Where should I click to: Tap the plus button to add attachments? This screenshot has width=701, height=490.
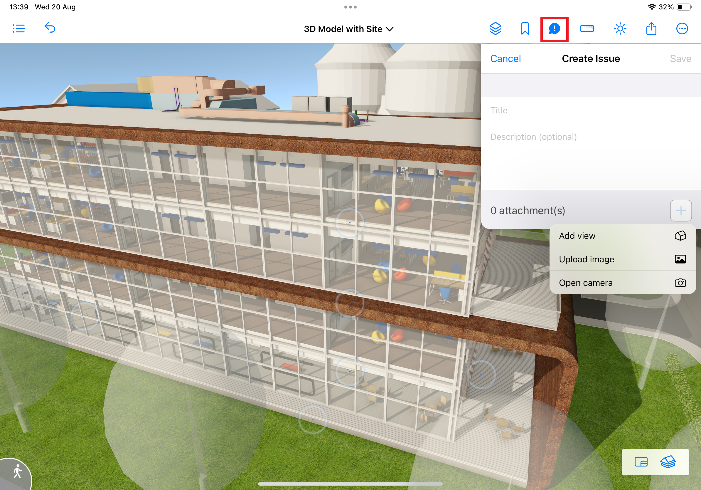pos(680,210)
